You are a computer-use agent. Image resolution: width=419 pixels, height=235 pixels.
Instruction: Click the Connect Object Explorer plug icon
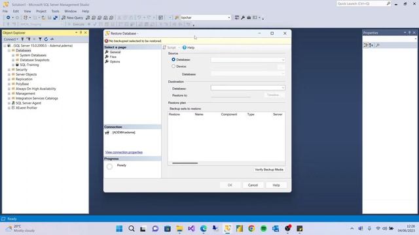tap(23, 39)
